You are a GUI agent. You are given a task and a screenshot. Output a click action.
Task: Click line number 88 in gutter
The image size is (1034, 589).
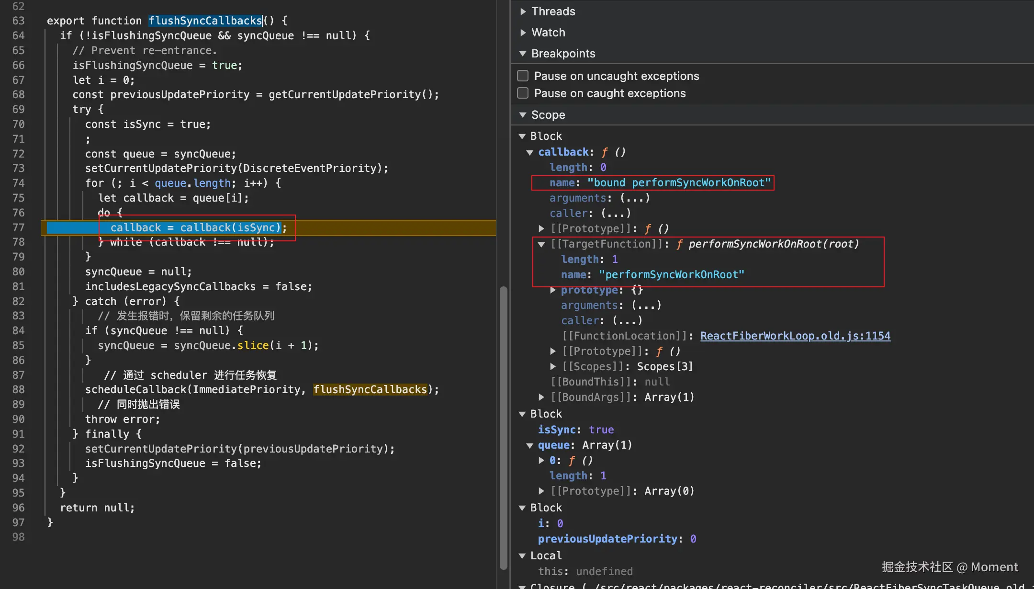click(18, 390)
